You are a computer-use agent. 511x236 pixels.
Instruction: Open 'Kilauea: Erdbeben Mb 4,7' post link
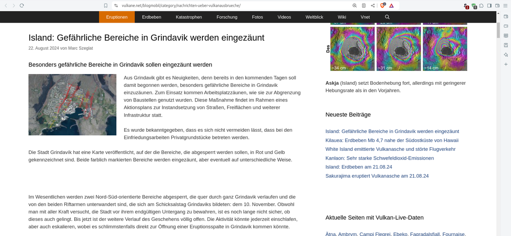coord(392,140)
